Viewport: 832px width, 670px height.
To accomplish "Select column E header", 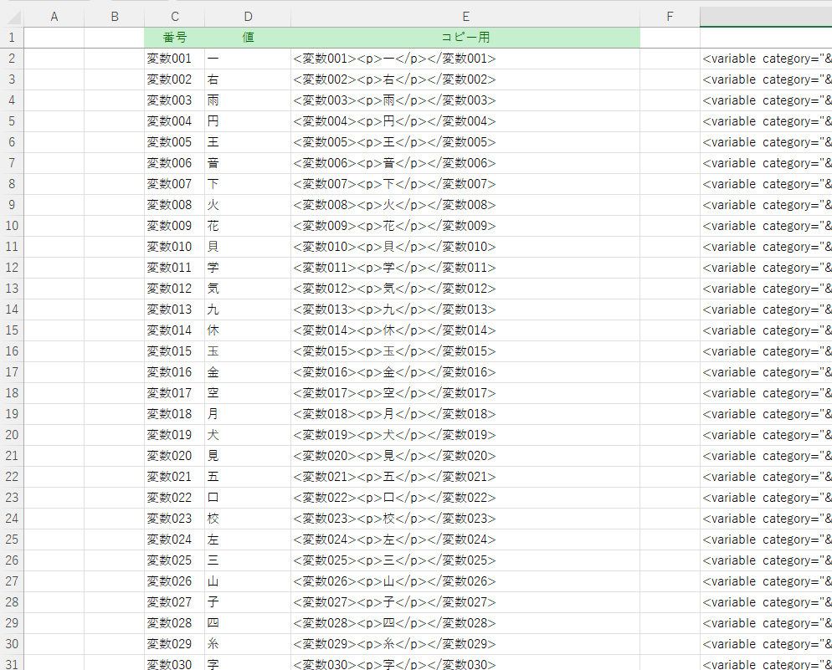I will tap(465, 17).
